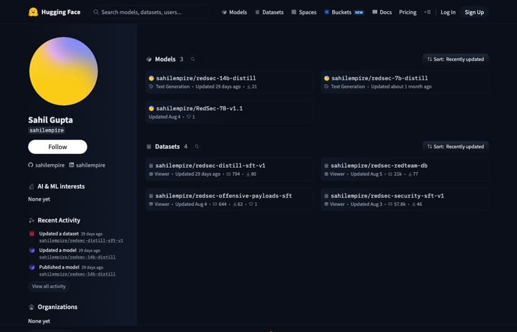Click the cube icon beside Published a model
This screenshot has height=332, width=517.
(32, 267)
